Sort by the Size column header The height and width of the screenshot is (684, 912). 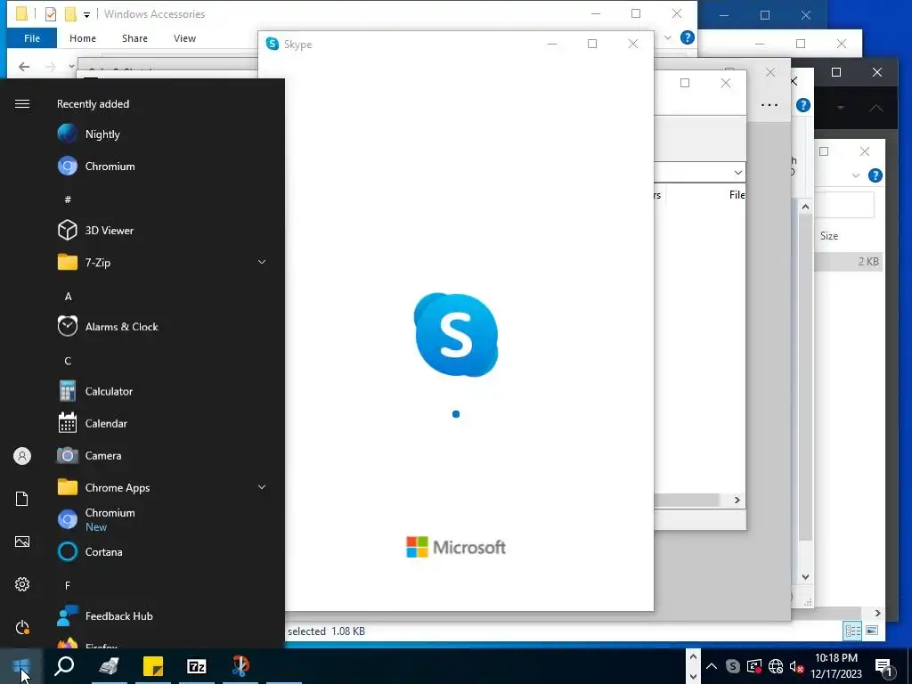coord(829,236)
